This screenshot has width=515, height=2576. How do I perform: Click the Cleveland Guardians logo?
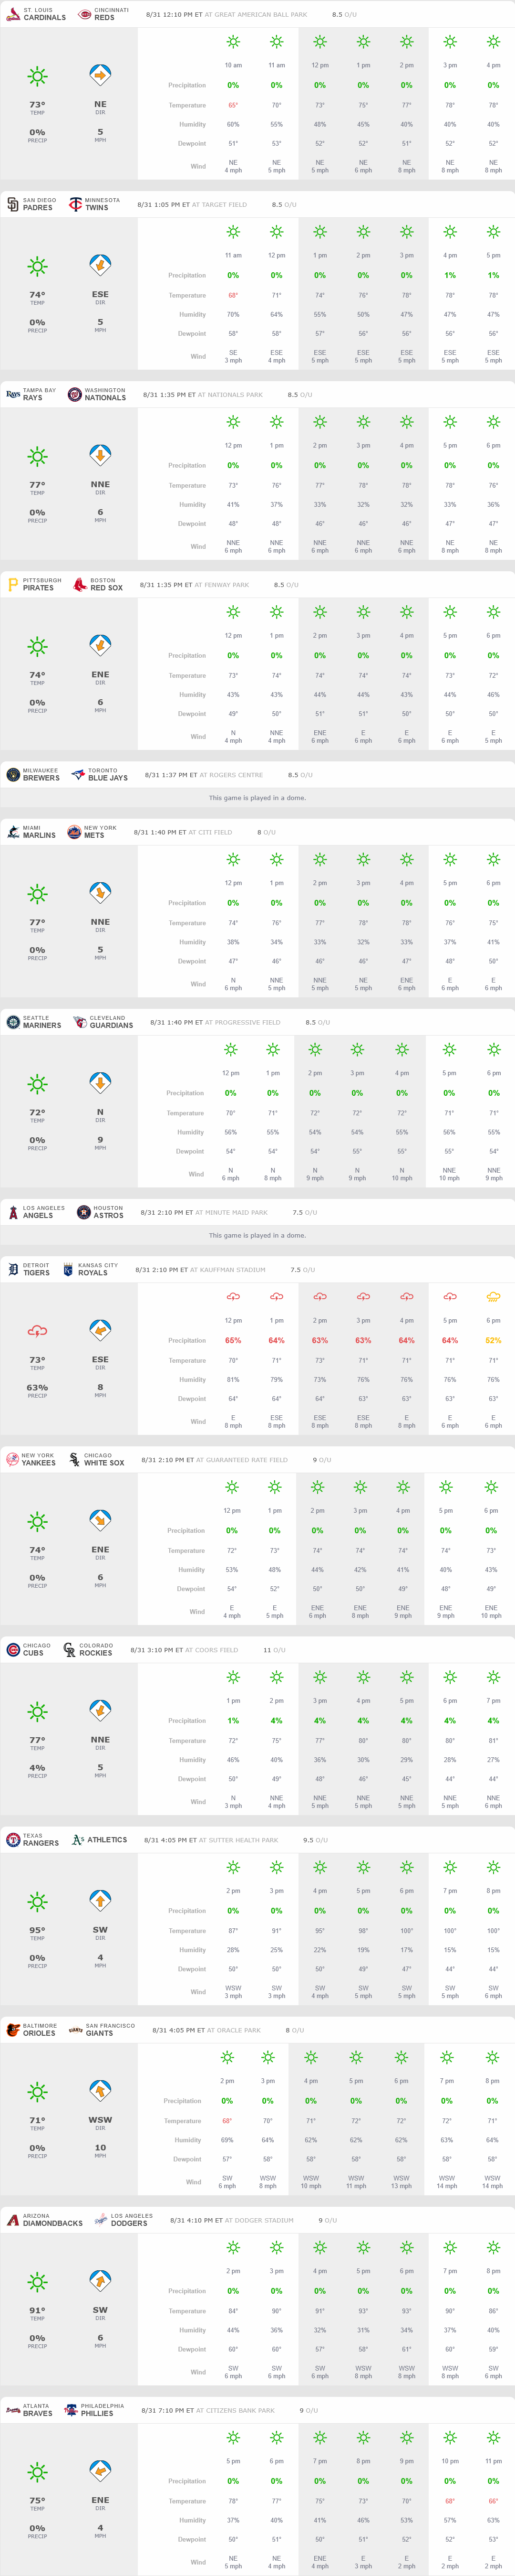pos(80,1021)
